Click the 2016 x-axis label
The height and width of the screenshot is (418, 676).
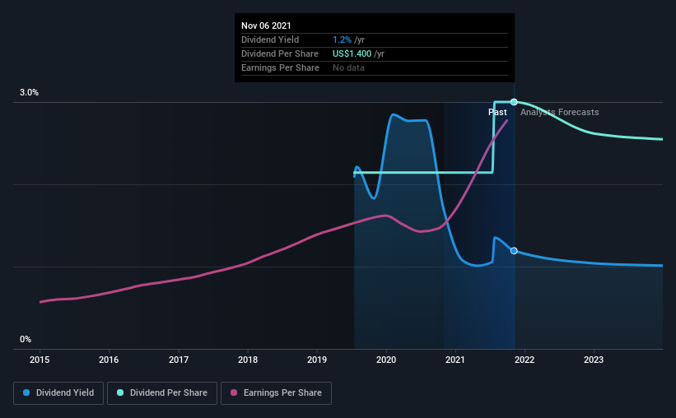coord(109,360)
